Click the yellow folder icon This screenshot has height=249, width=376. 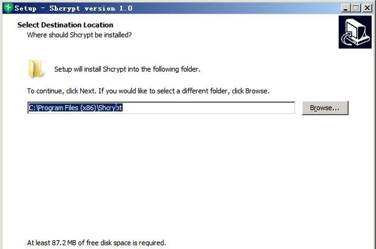(x=36, y=69)
